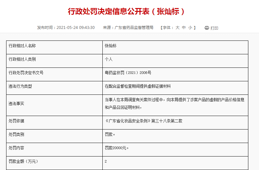Click the violation facts paragraph starting 当事人在本局调查

tap(175, 103)
